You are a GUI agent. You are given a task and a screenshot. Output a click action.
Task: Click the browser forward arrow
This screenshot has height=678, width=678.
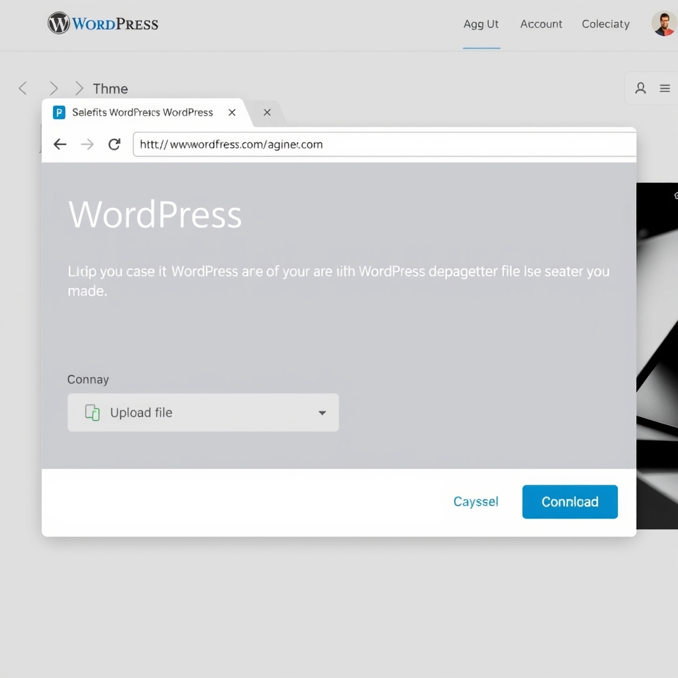coord(87,144)
